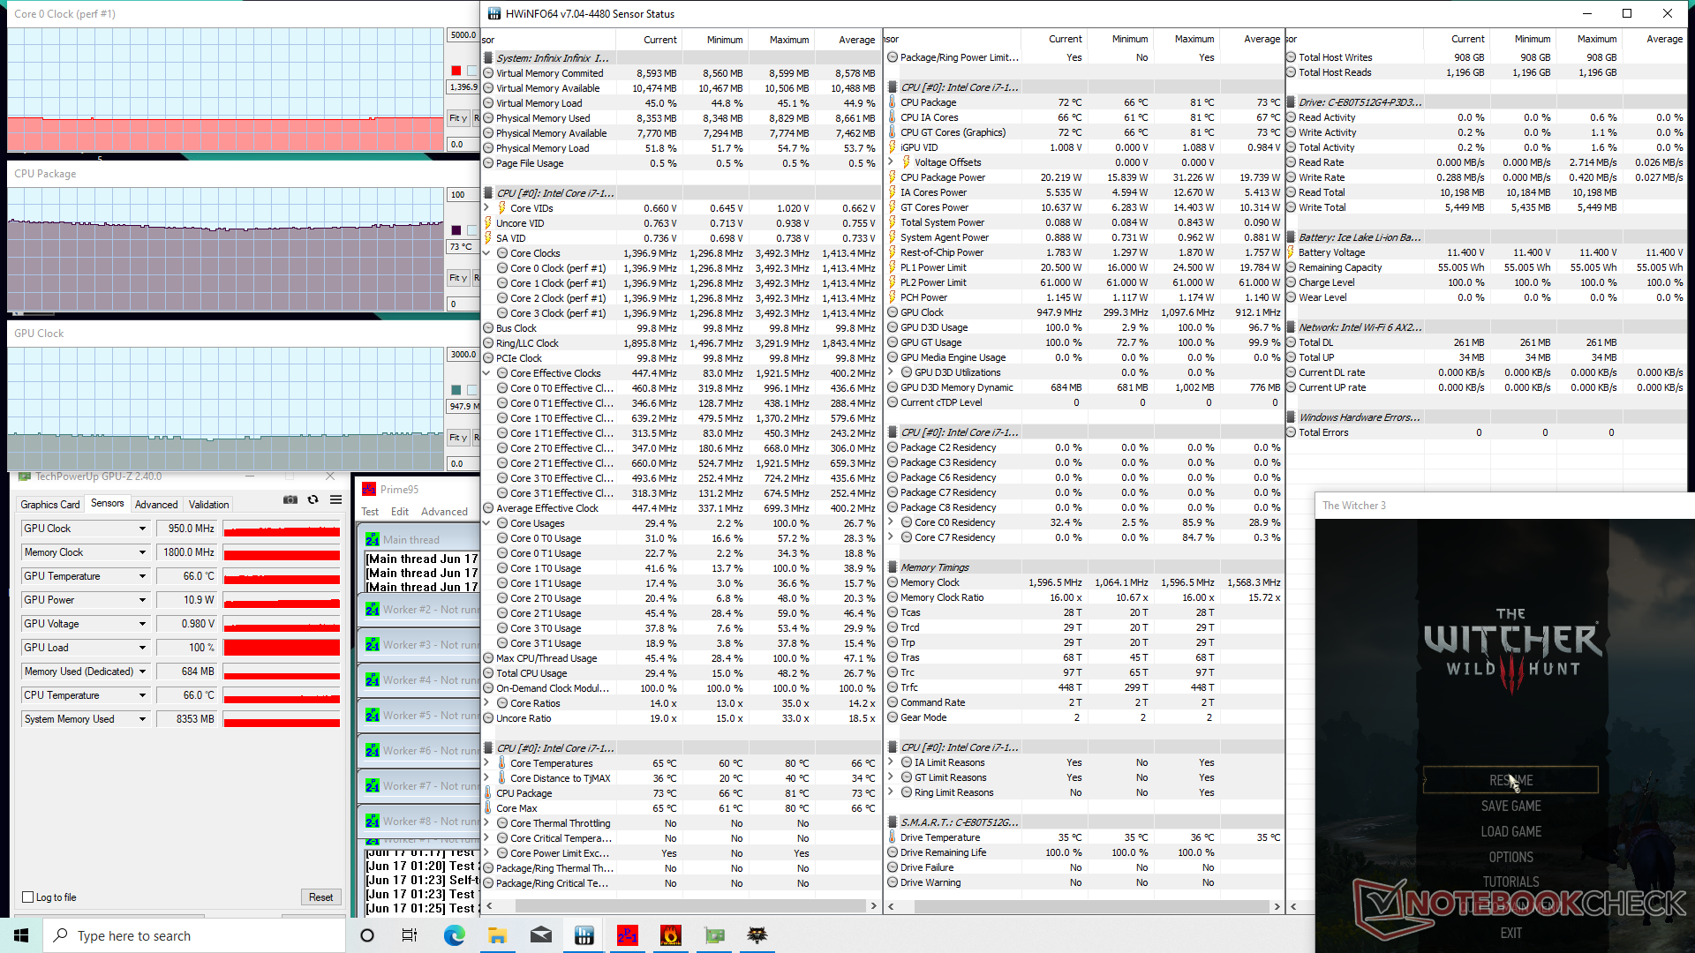
Task: Open the Mail app from the taskbar
Action: tap(541, 935)
